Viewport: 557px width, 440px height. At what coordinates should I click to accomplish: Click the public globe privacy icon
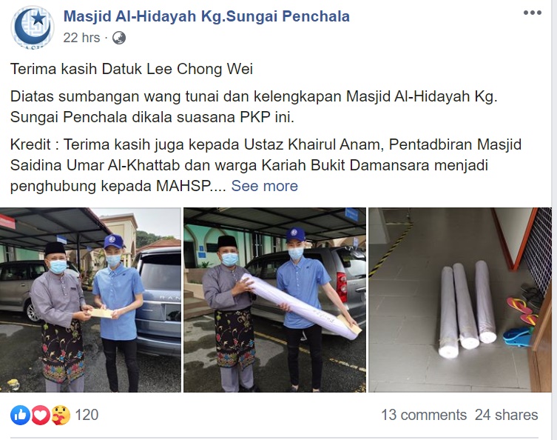(x=119, y=38)
